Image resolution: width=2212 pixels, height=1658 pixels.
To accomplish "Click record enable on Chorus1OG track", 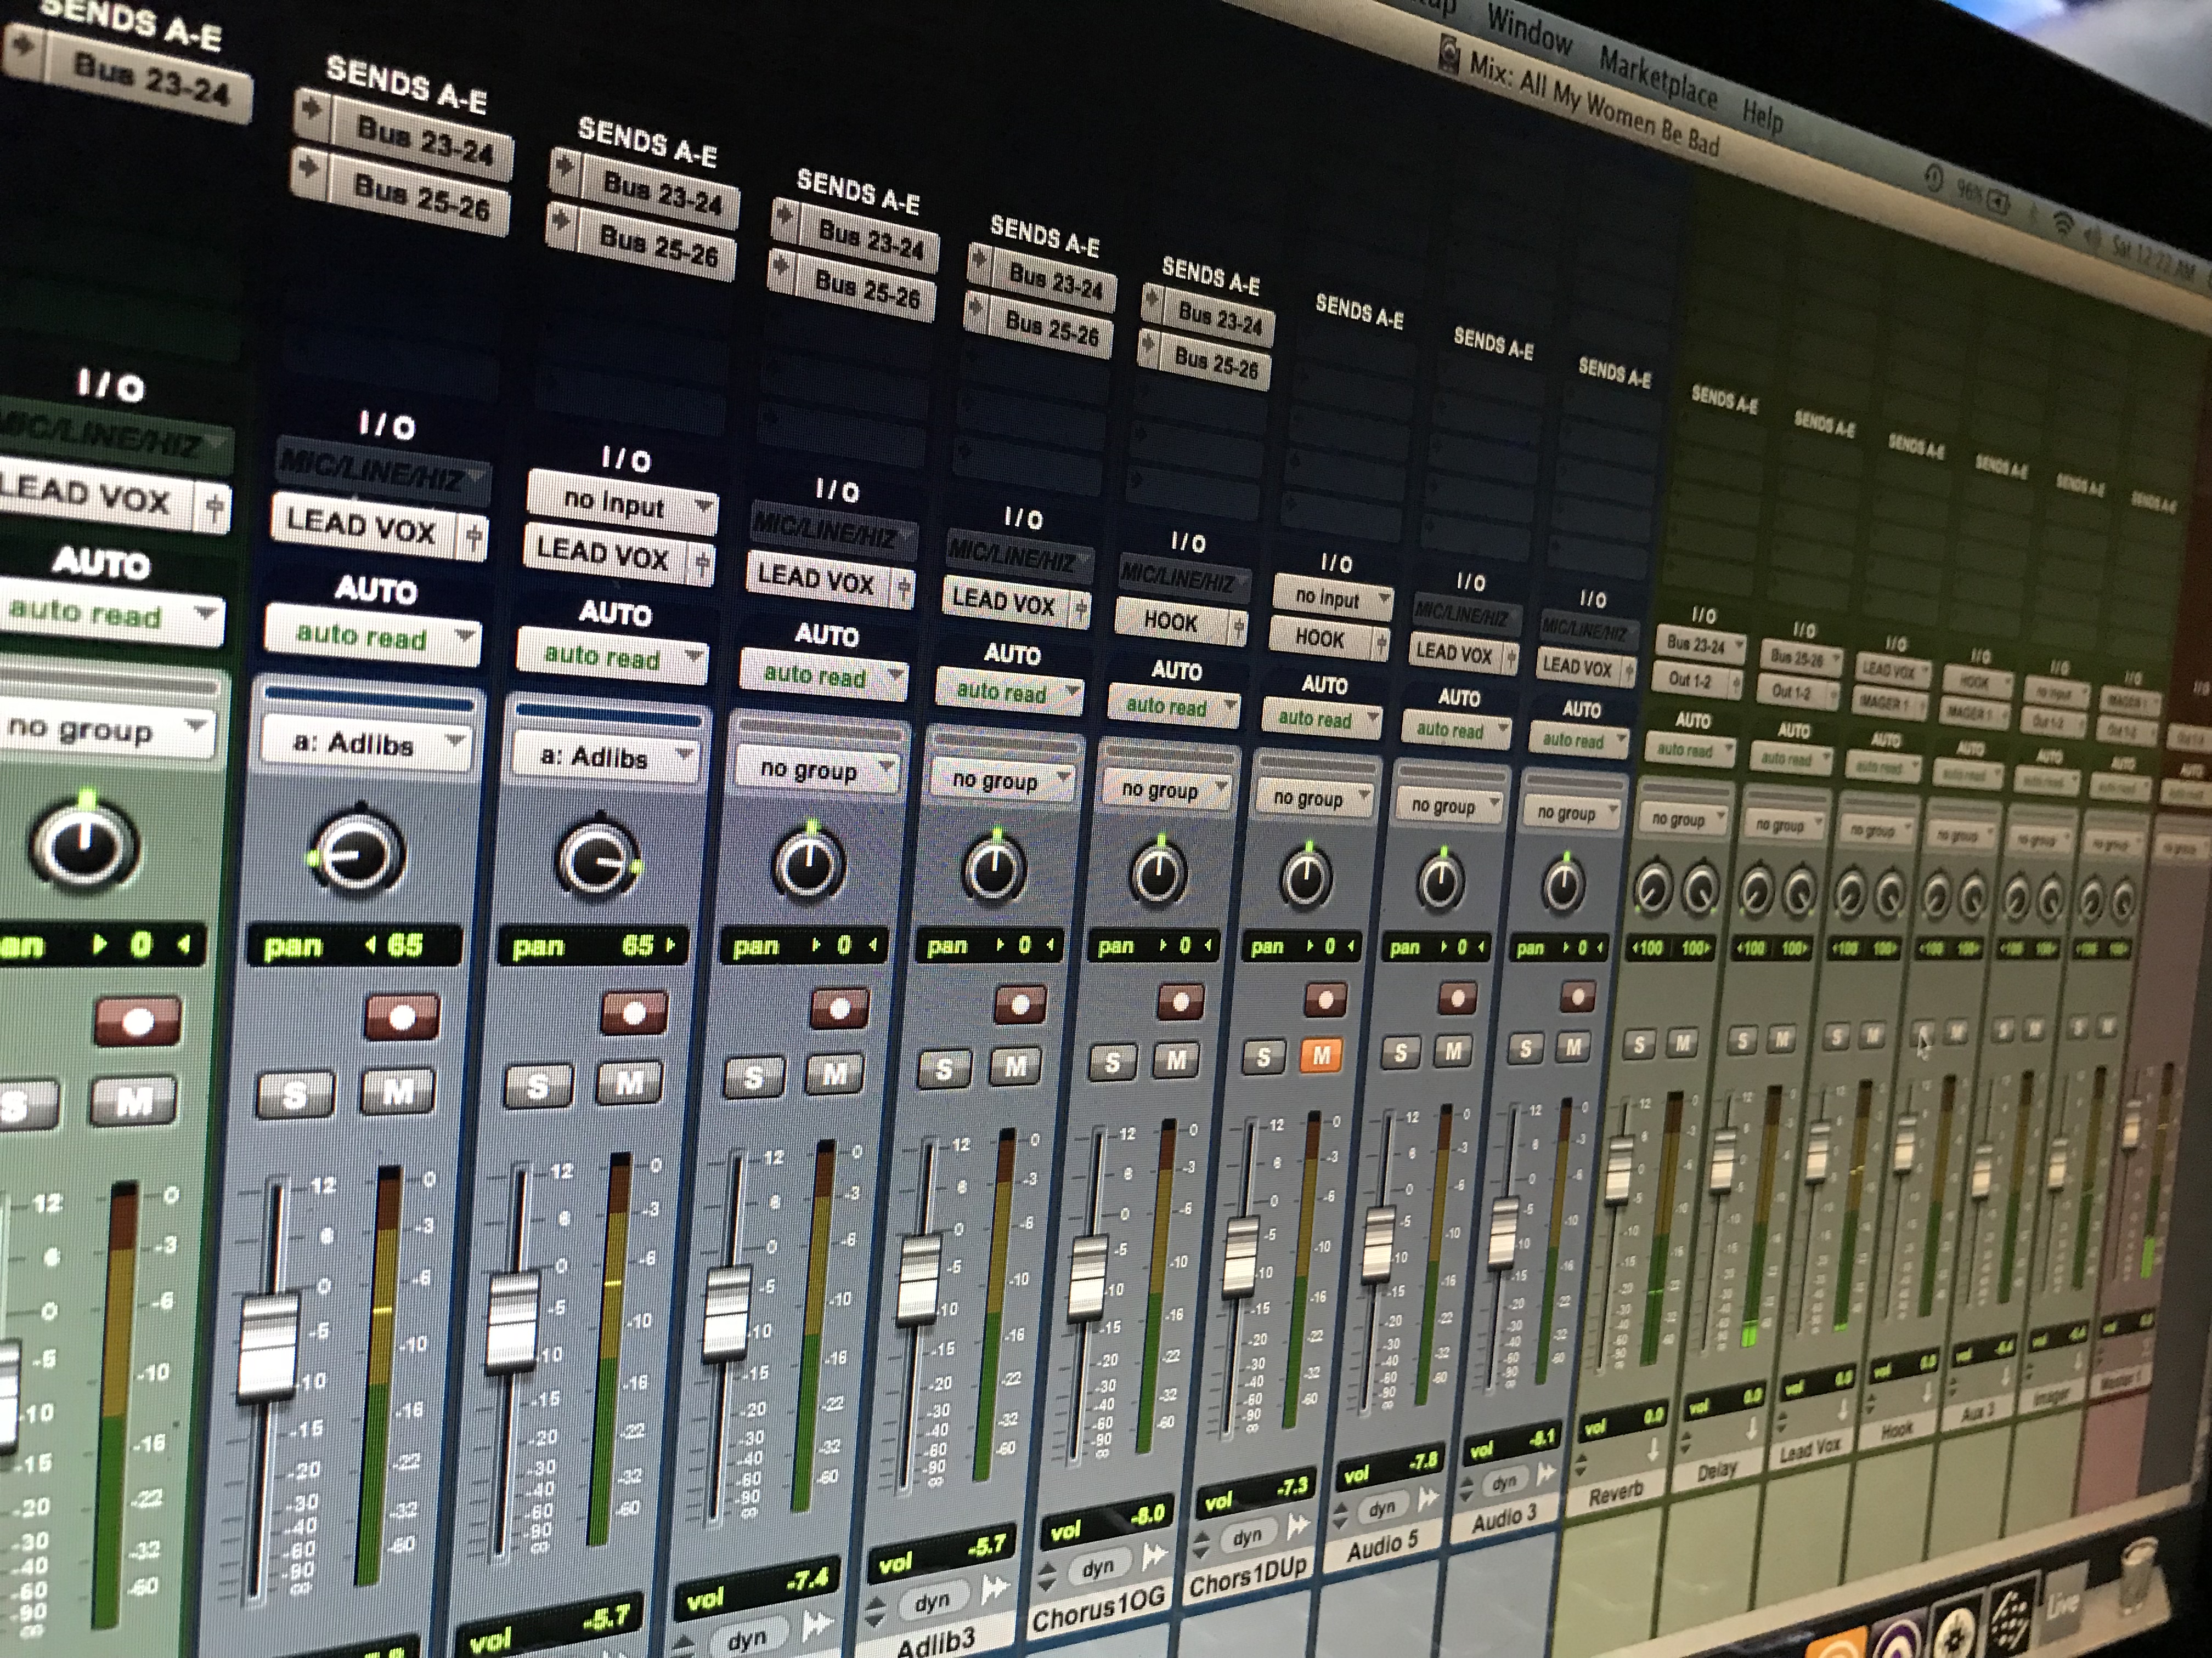I will coord(1180,1001).
